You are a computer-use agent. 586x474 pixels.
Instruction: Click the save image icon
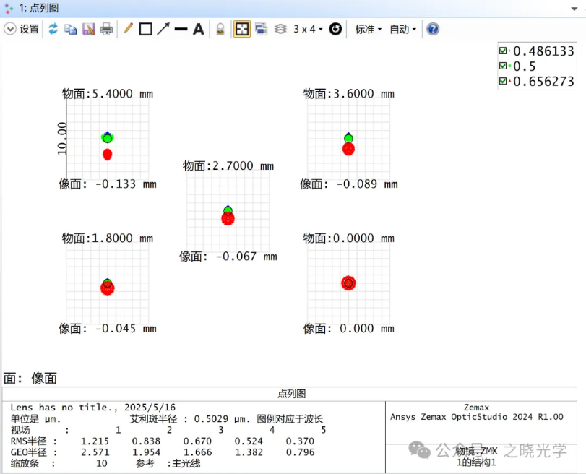click(88, 29)
